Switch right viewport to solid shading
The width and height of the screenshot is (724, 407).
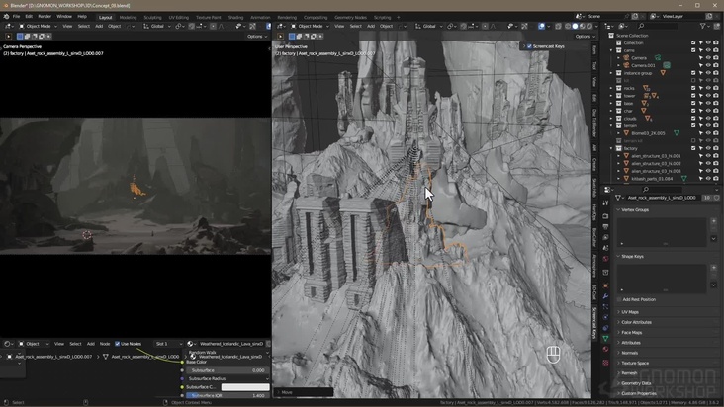575,27
